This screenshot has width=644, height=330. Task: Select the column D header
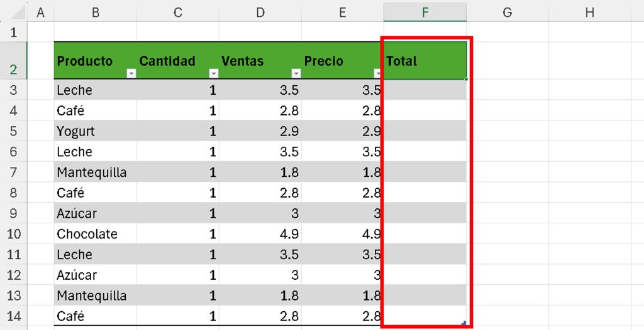260,11
